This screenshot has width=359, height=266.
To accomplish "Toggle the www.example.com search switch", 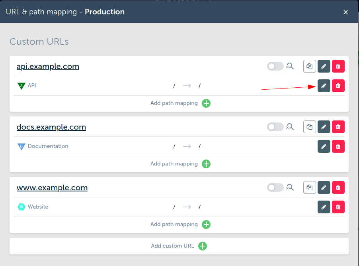I will (x=275, y=187).
